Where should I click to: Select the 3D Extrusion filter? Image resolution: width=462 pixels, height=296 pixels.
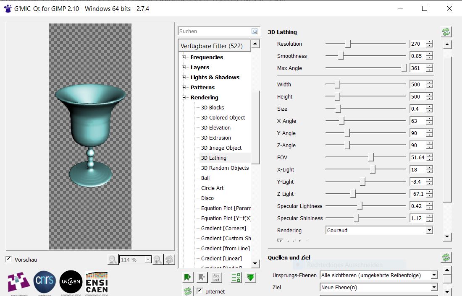[216, 138]
